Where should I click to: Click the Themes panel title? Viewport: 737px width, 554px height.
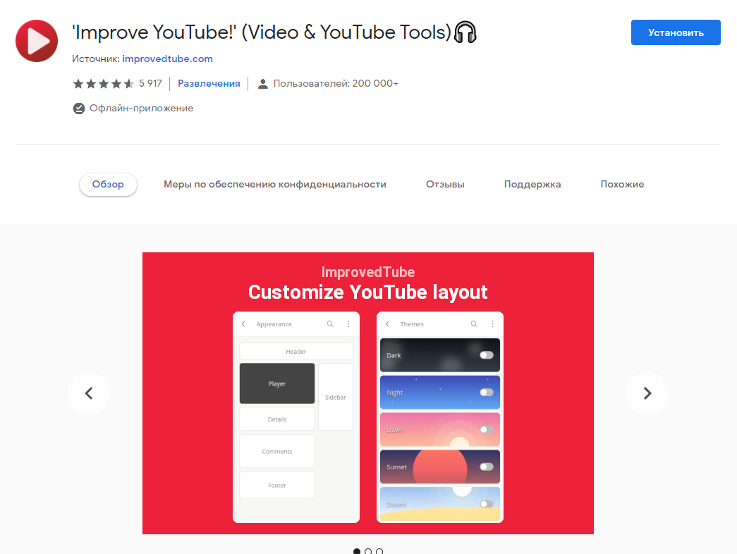412,324
